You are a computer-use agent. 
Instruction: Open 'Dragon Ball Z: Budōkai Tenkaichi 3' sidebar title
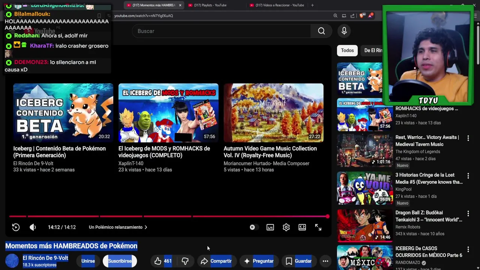(x=429, y=216)
